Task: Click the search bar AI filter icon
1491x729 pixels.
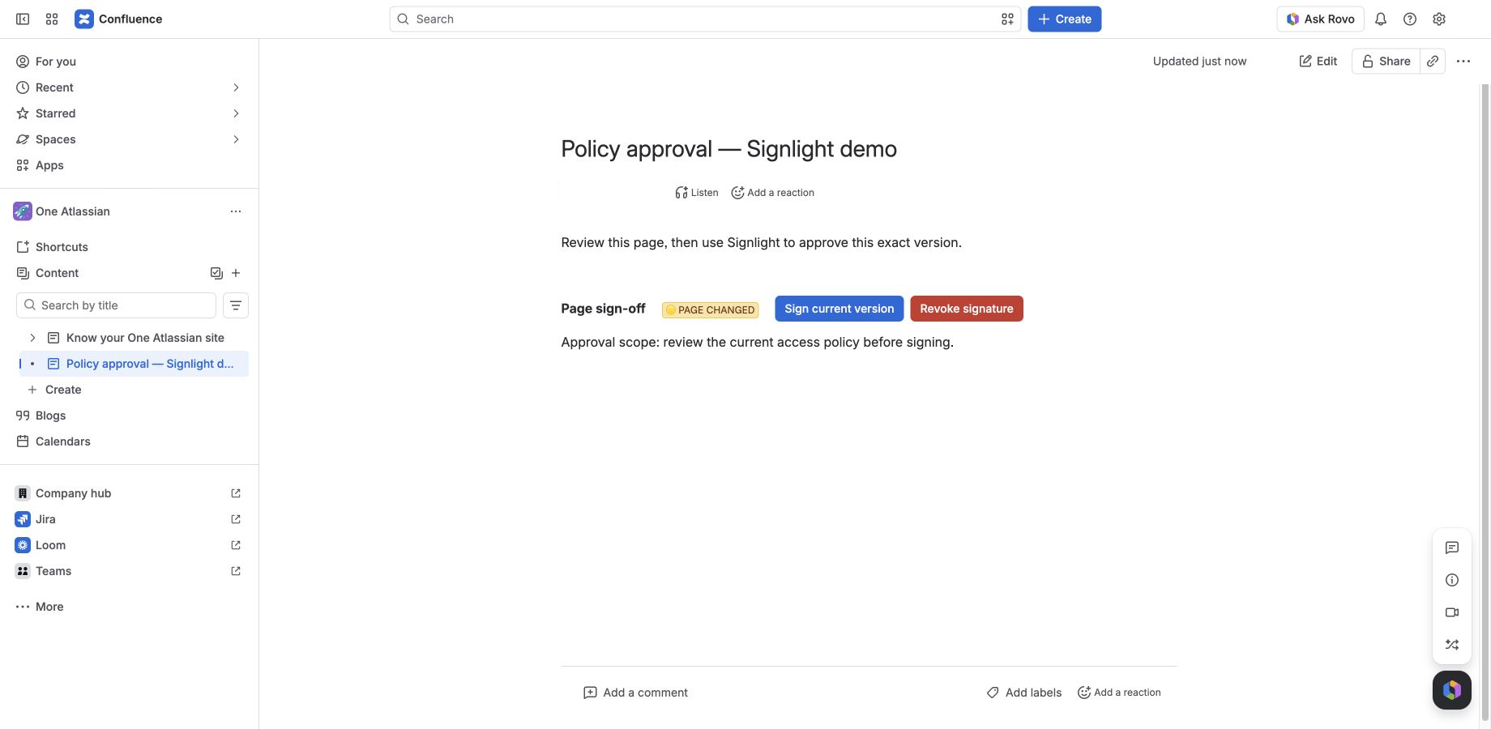Action: click(x=1007, y=19)
